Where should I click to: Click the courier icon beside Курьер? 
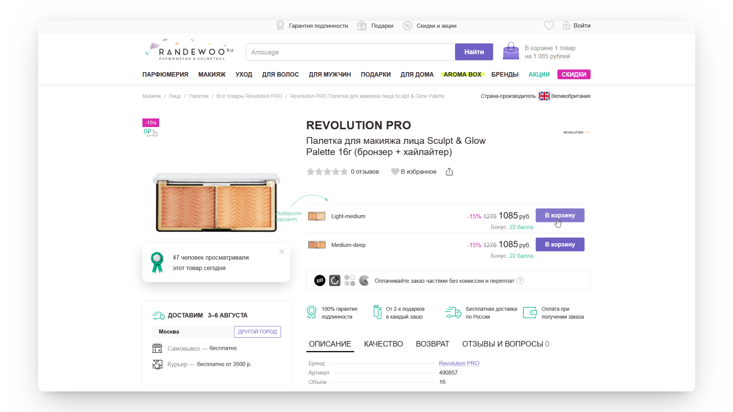click(x=157, y=364)
